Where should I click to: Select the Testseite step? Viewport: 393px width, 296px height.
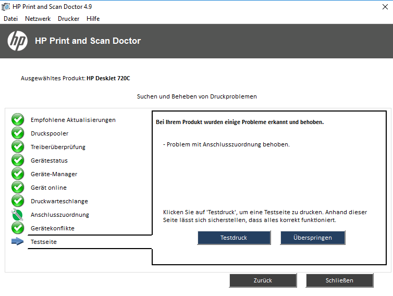(44, 242)
